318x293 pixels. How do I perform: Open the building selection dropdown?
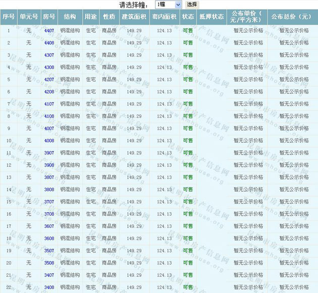[168, 5]
